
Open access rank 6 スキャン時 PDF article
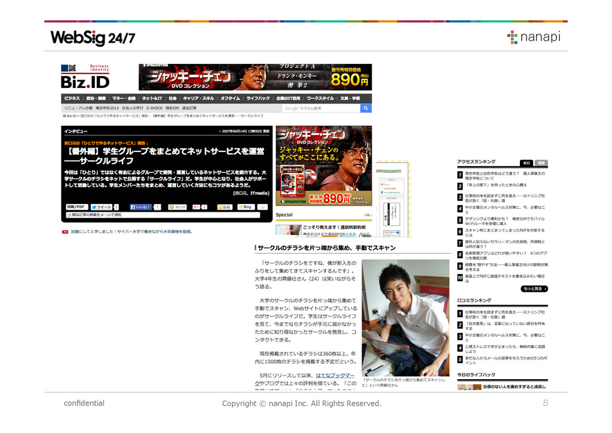[504, 233]
